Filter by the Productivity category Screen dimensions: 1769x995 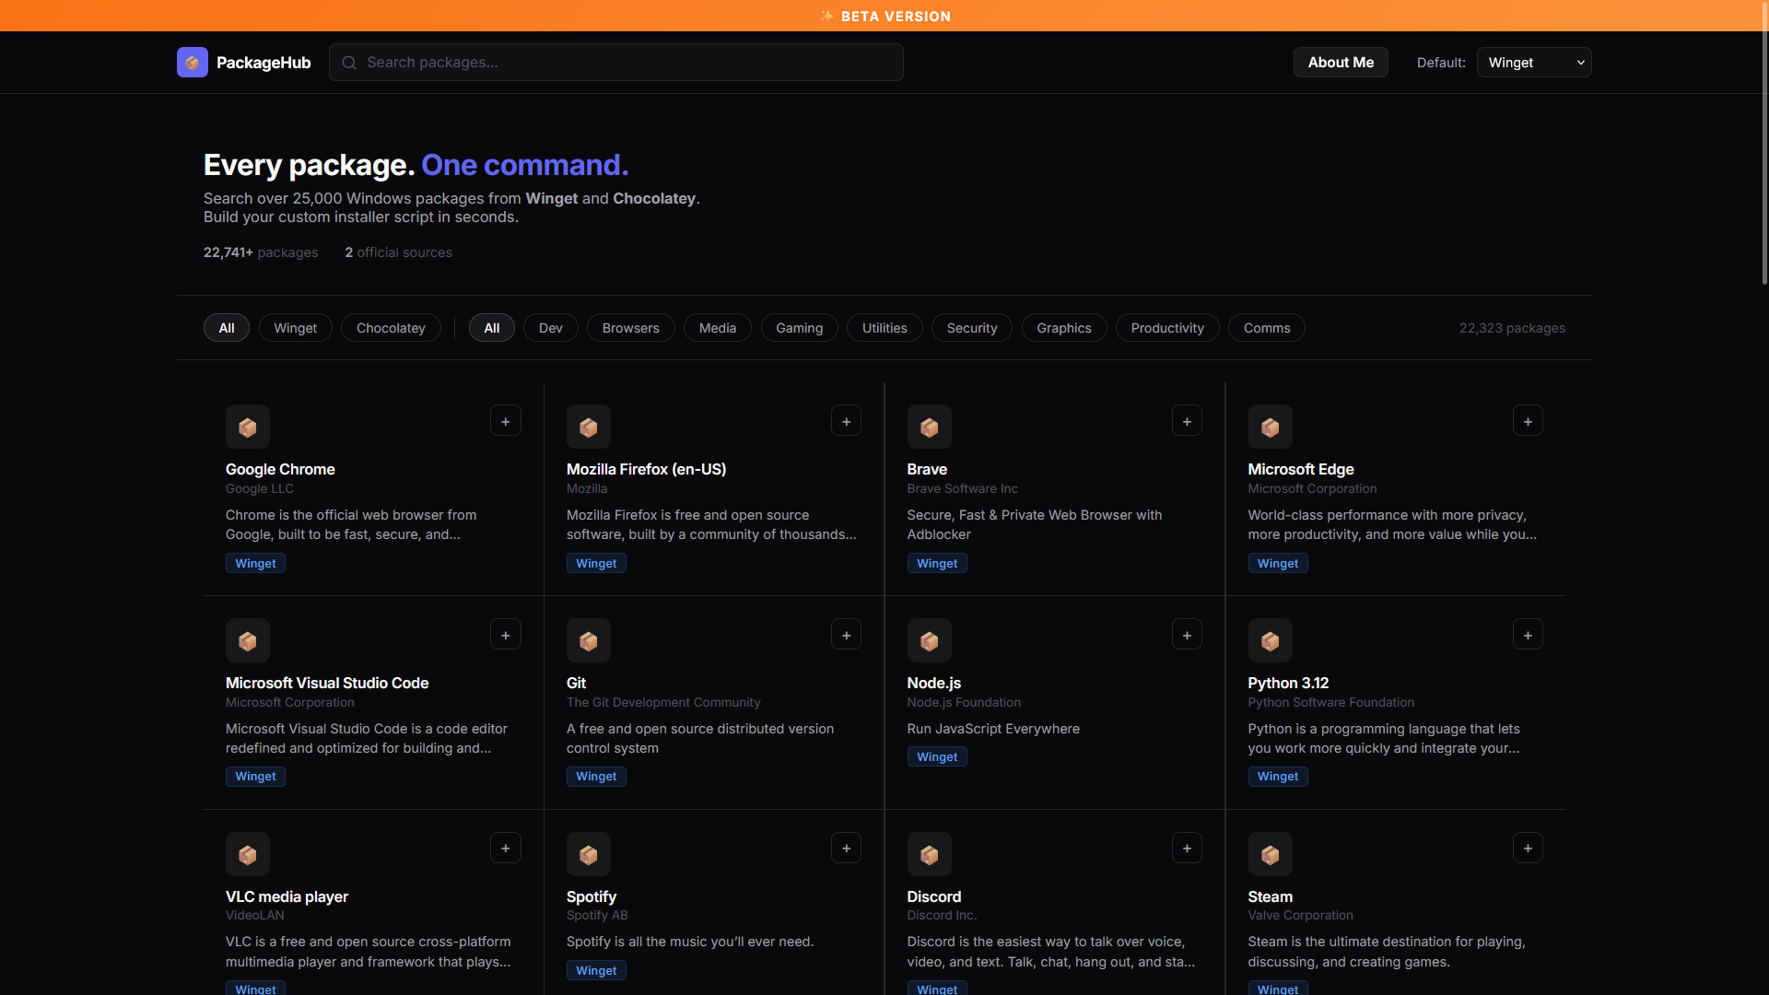[1167, 328]
